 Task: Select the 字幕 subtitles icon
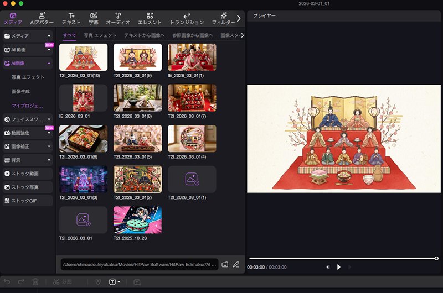94,18
